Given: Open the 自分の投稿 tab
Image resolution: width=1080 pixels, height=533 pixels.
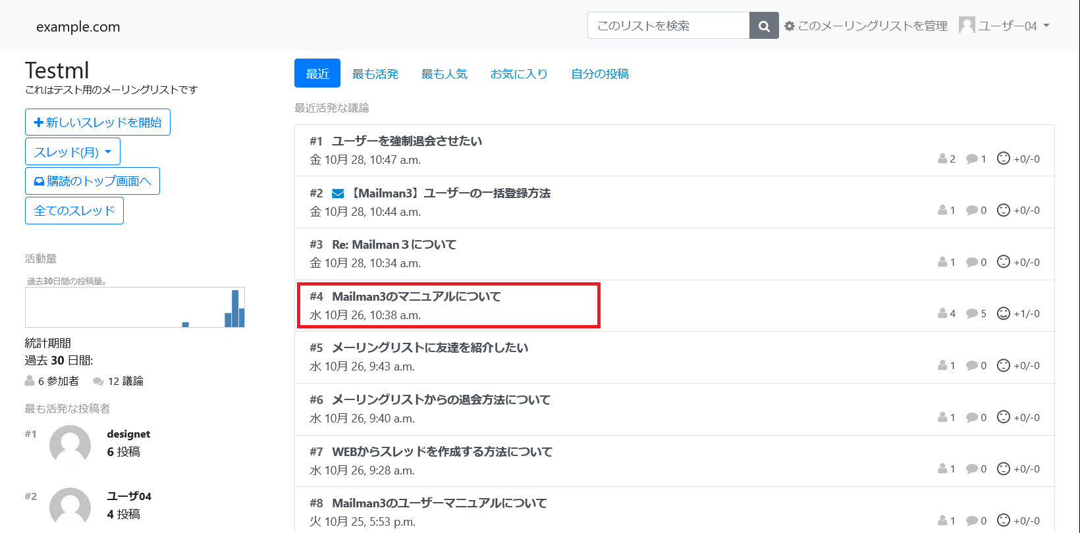Looking at the screenshot, I should tap(600, 74).
